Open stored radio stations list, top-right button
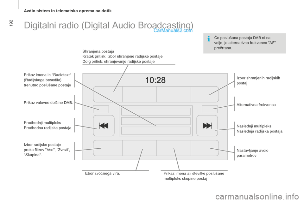304x202 pixels. pos(205,94)
